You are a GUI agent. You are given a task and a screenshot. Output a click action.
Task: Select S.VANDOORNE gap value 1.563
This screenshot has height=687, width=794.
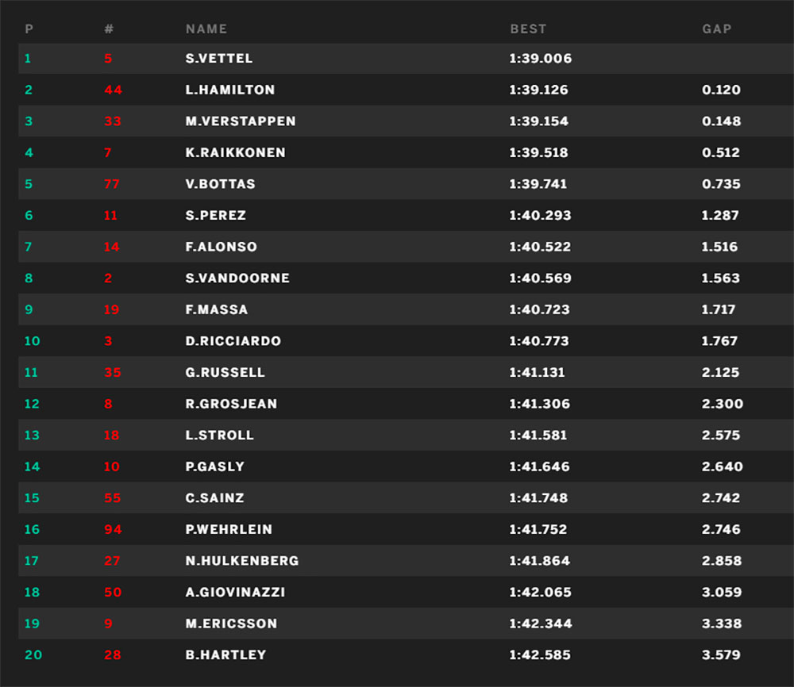point(720,278)
